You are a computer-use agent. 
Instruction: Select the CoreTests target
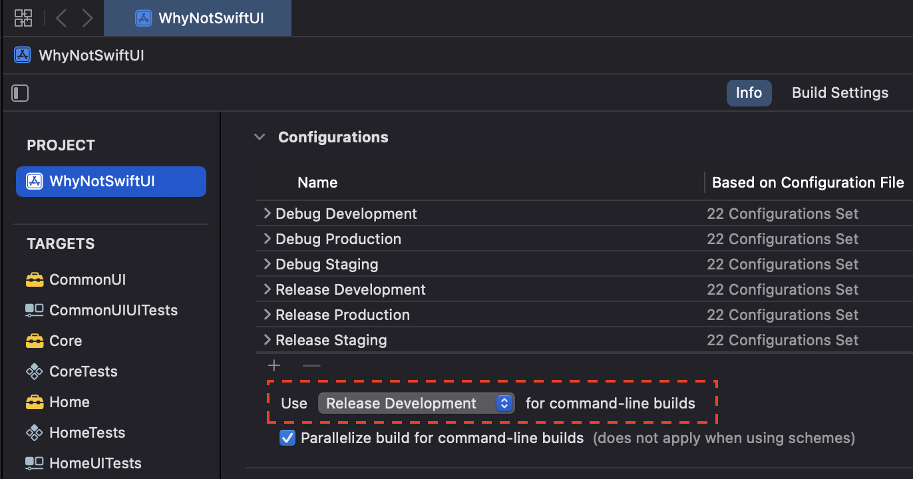pos(83,371)
